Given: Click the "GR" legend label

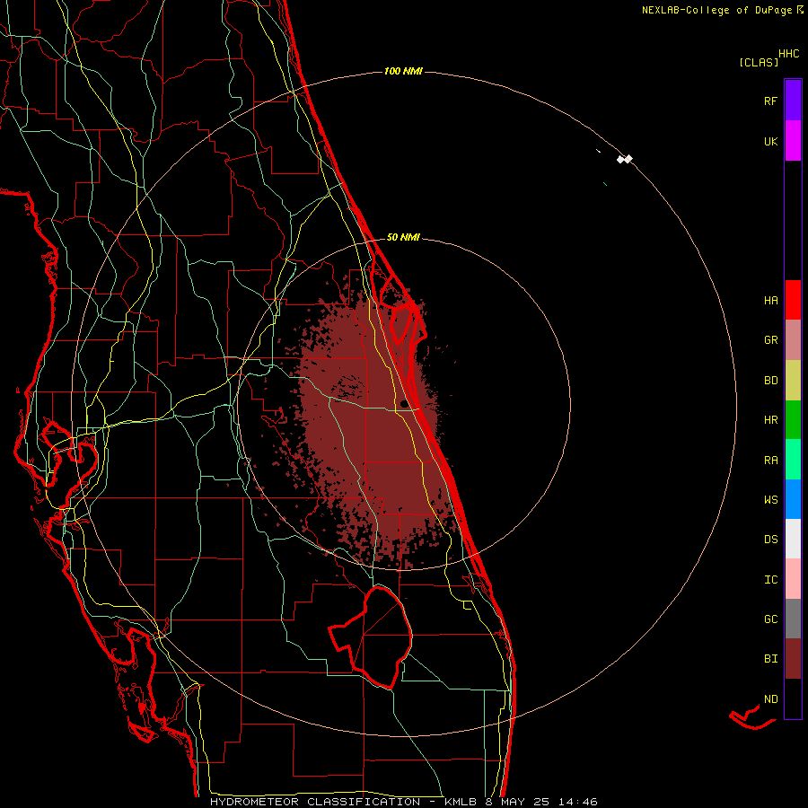Looking at the screenshot, I should [770, 340].
